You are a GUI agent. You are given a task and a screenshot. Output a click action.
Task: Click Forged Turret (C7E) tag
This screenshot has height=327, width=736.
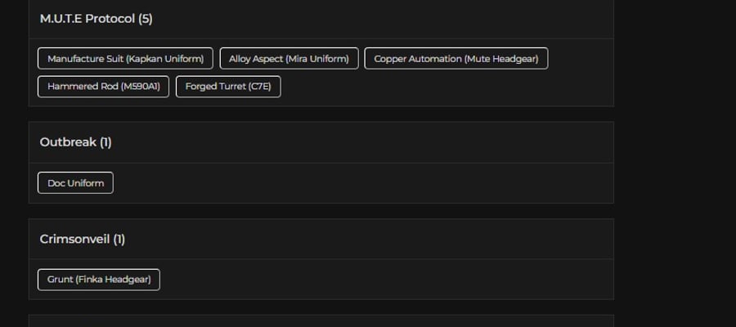tap(228, 87)
